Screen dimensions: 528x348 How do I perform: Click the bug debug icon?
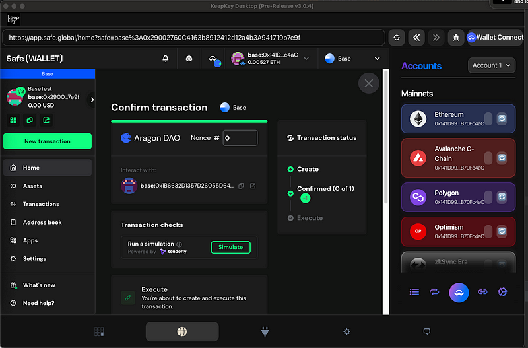point(455,38)
